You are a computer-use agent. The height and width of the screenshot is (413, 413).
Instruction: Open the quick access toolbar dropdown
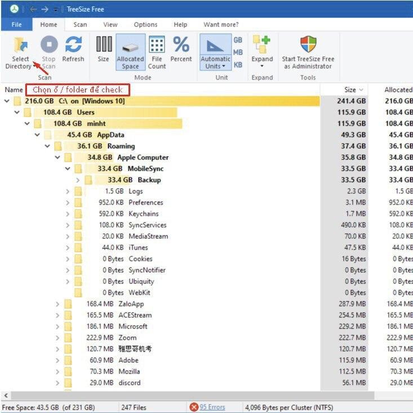56,10
